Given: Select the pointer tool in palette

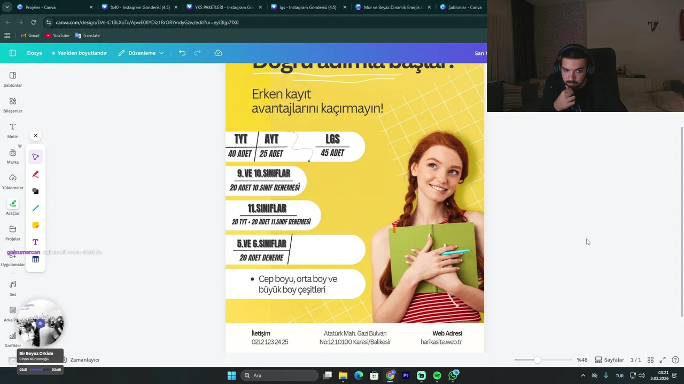Looking at the screenshot, I should point(36,157).
